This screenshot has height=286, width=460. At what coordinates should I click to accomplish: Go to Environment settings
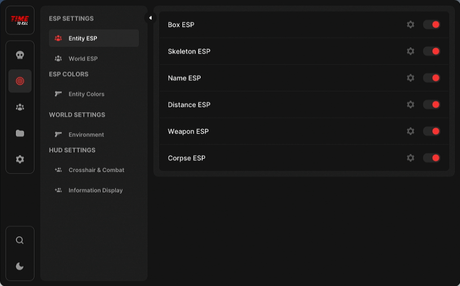86,135
